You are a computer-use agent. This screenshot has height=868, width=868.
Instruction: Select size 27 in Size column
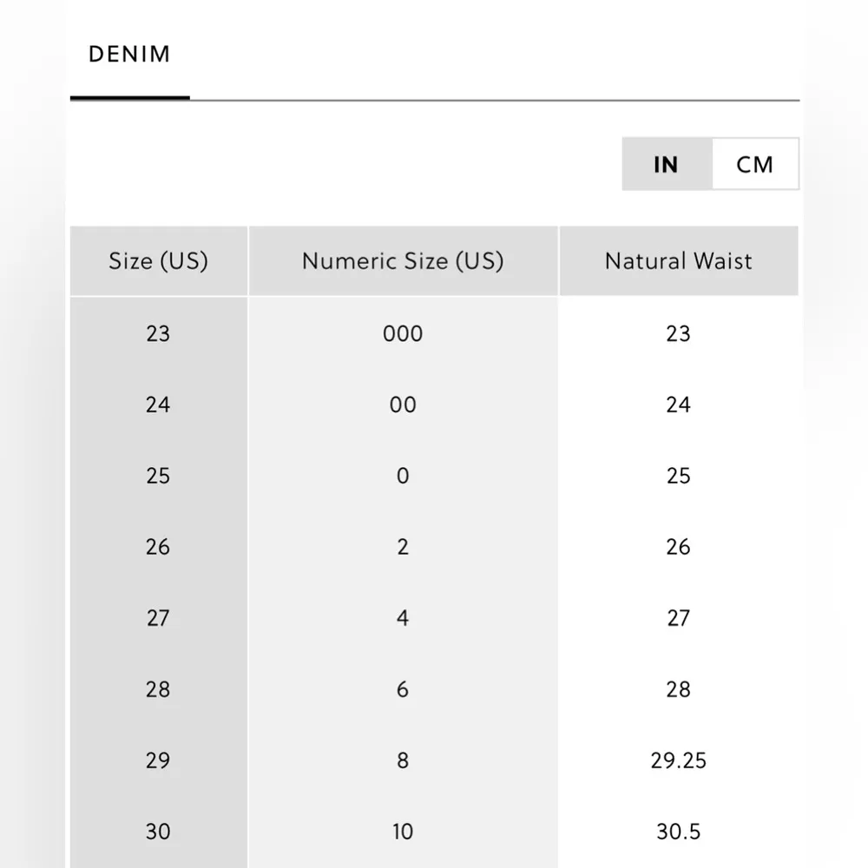(158, 618)
